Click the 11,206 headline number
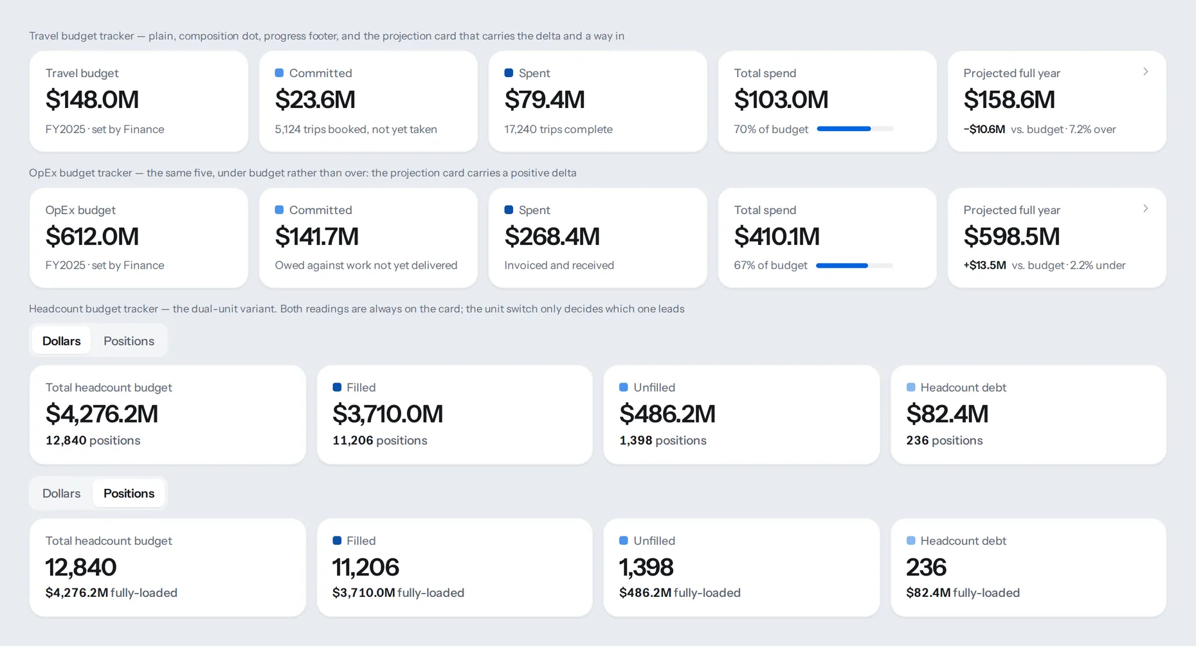 tap(365, 567)
